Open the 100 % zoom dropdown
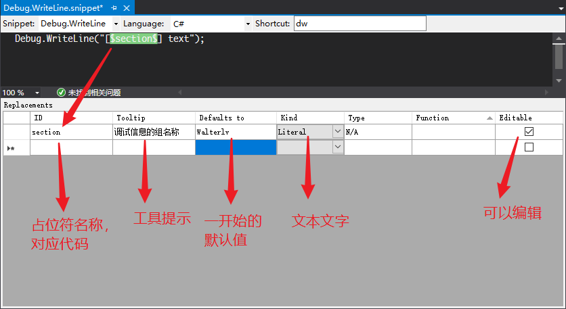566x309 pixels. click(x=37, y=93)
